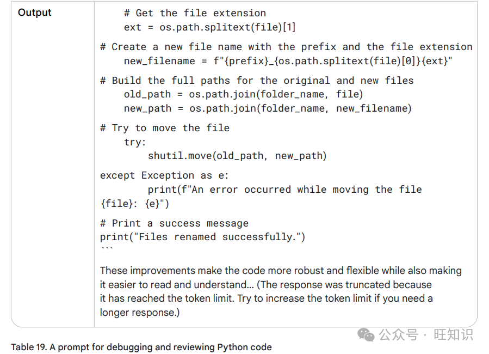Click the except Exception as e: line
The image size is (489, 354).
164,175
